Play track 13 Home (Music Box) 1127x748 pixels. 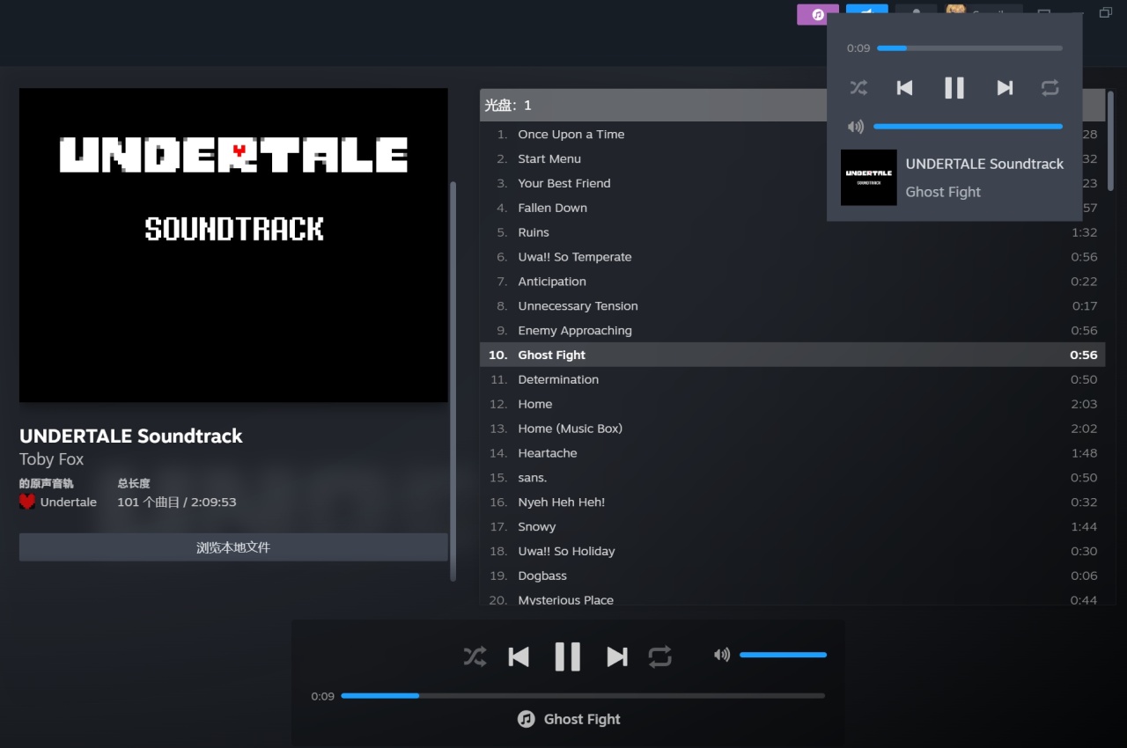click(x=792, y=429)
